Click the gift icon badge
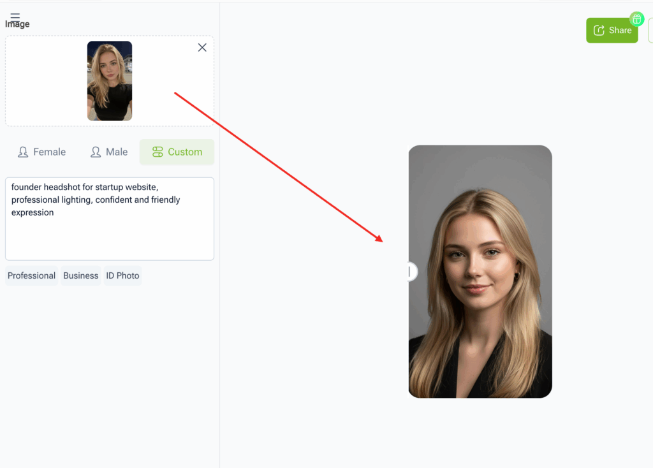 point(636,18)
